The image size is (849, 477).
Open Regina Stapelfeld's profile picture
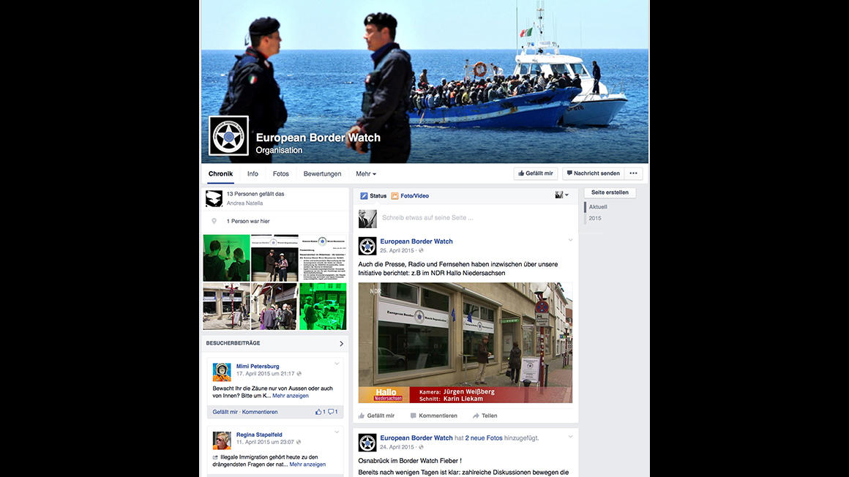222,440
